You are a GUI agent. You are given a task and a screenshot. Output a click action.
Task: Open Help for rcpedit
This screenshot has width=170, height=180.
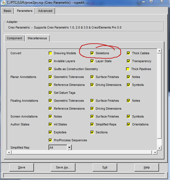[x=147, y=167]
